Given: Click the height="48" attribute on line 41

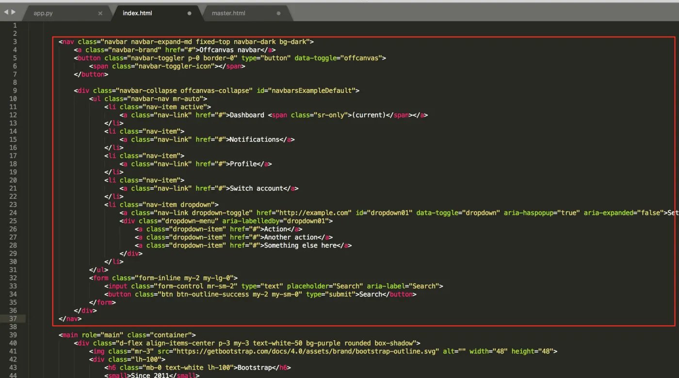Looking at the screenshot, I should (532, 351).
